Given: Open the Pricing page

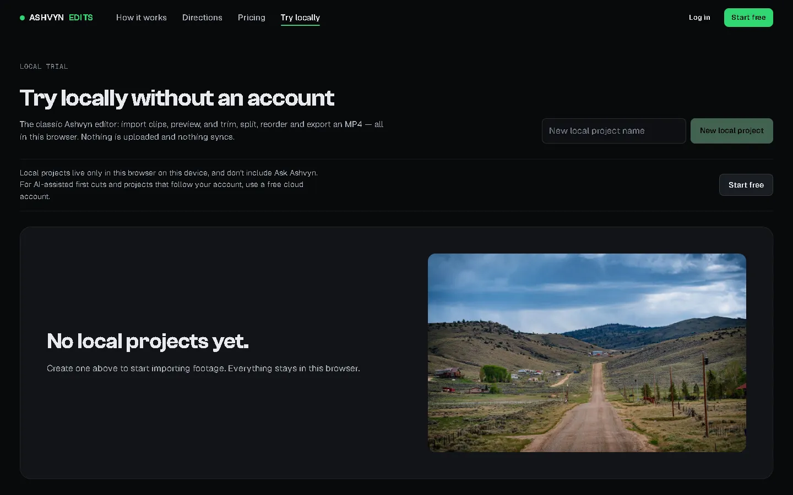Looking at the screenshot, I should point(252,18).
